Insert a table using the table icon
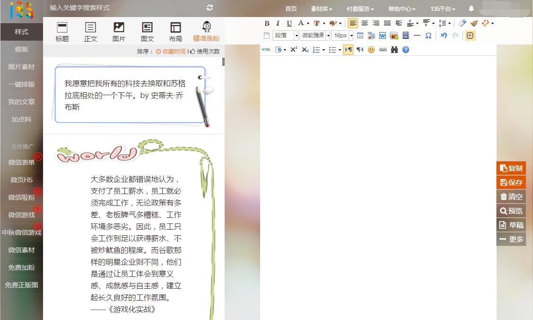Image resolution: width=533 pixels, height=320 pixels. click(360, 36)
